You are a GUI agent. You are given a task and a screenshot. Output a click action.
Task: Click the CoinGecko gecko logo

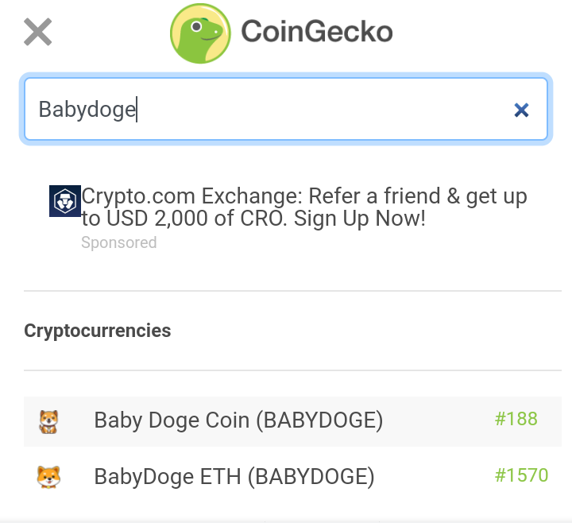[200, 33]
